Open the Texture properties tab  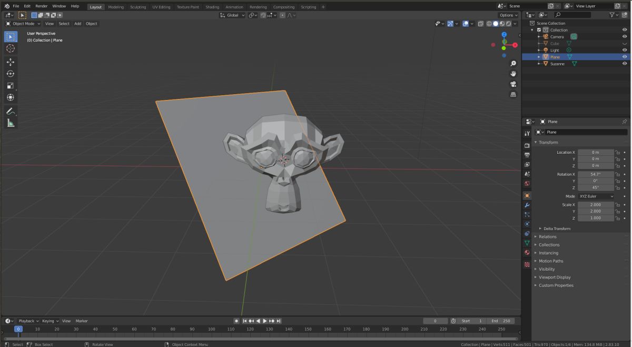pos(527,264)
